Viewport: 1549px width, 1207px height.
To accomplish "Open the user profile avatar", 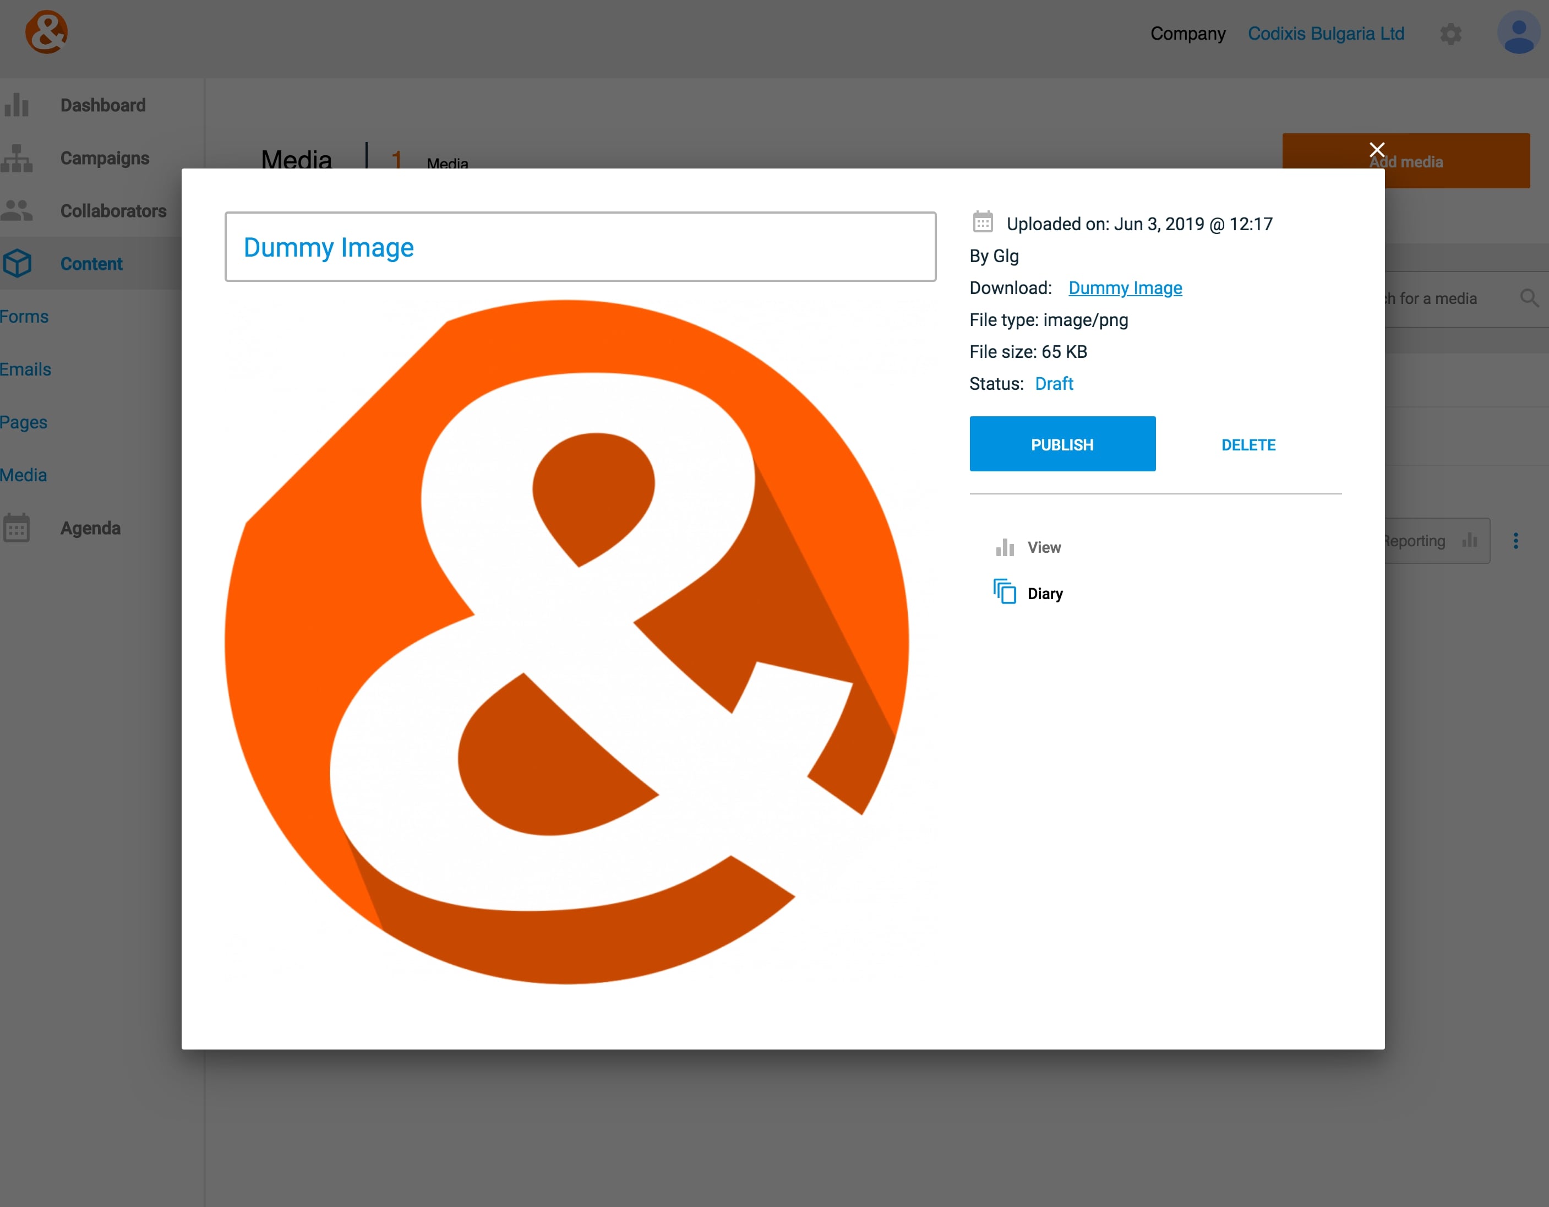I will tap(1519, 32).
